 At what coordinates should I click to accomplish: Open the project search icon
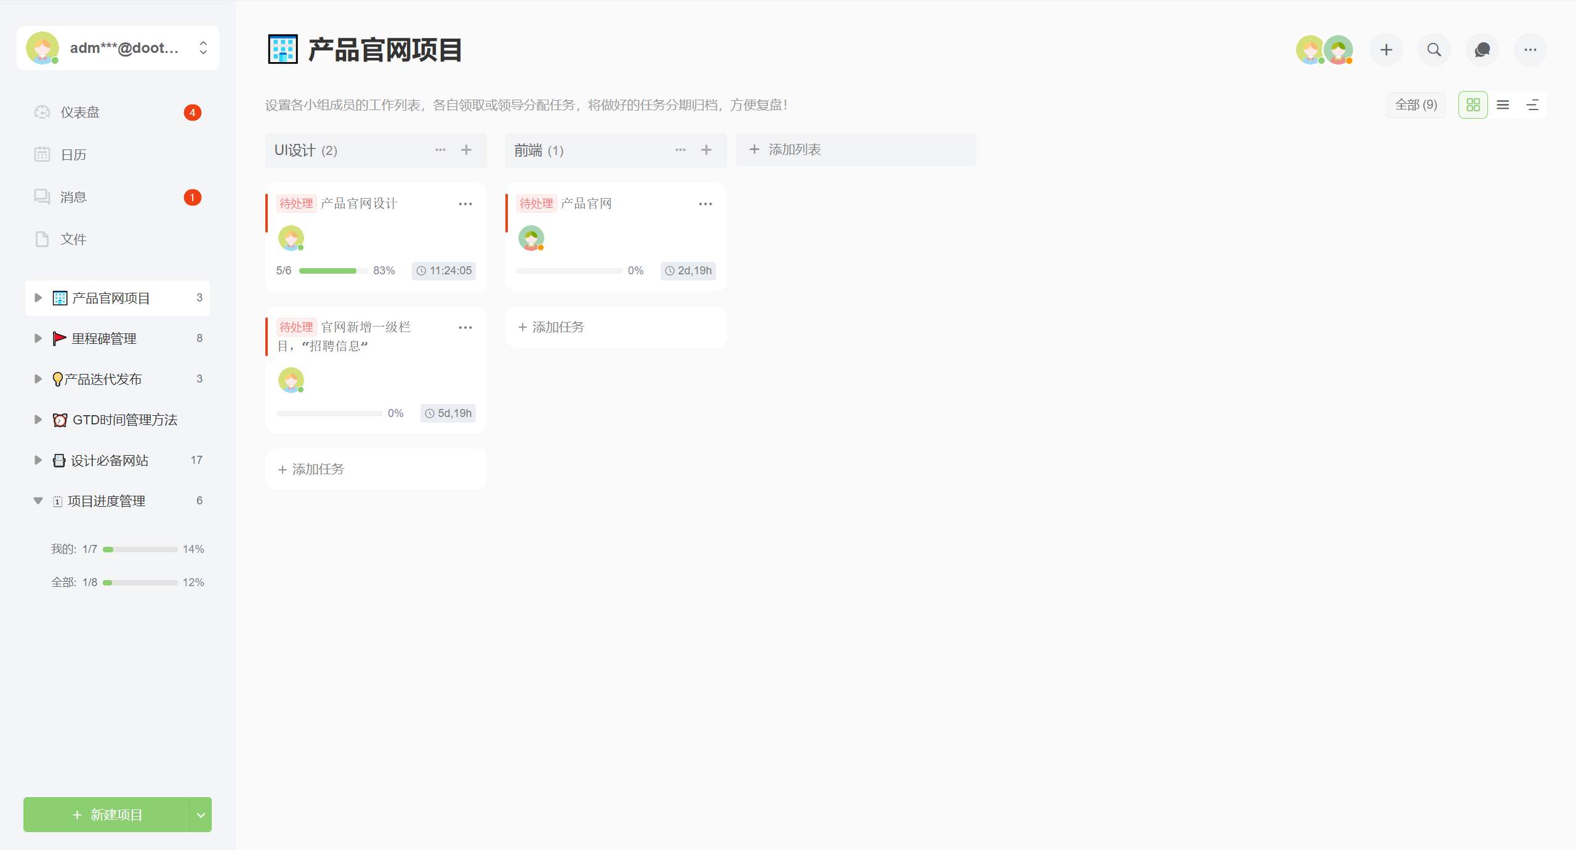coord(1434,50)
